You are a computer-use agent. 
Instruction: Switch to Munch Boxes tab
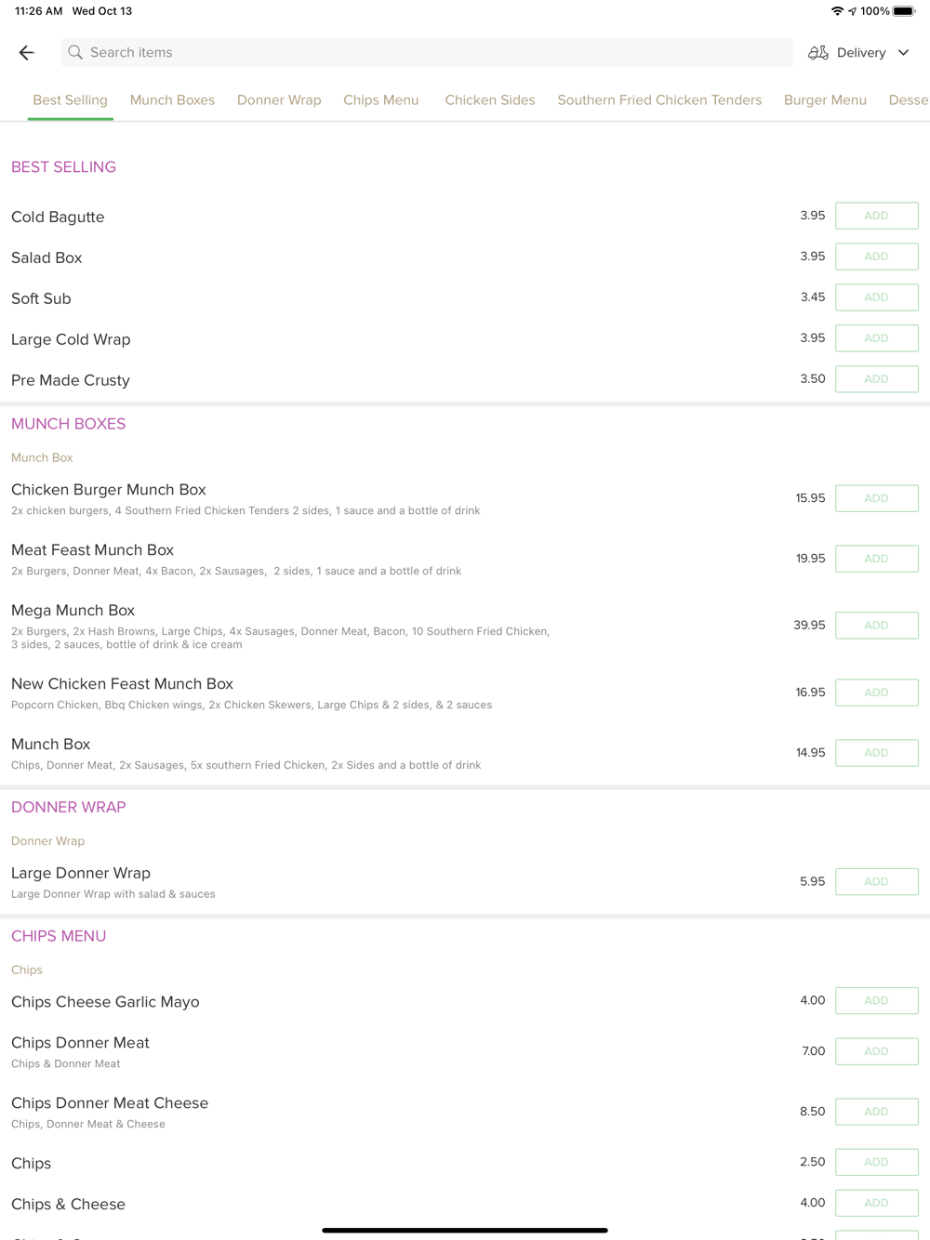(x=172, y=100)
